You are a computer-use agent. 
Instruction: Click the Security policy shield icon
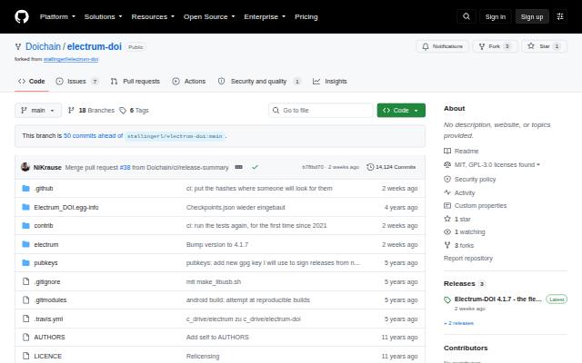pyautogui.click(x=447, y=180)
